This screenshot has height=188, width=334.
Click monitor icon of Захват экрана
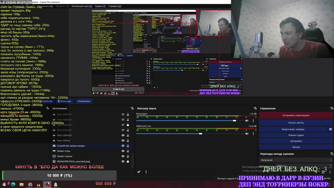tap(54, 156)
